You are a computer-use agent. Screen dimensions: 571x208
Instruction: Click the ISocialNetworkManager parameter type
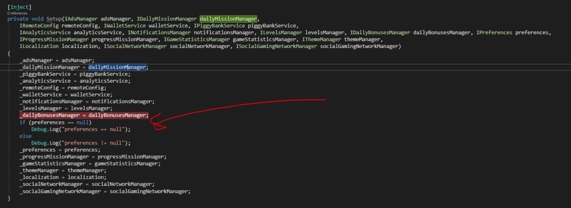click(135, 47)
